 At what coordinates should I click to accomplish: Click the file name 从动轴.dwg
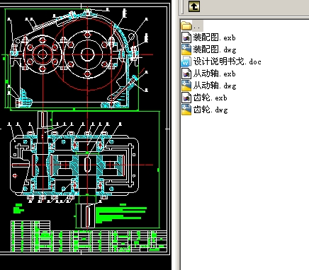[x=215, y=86]
